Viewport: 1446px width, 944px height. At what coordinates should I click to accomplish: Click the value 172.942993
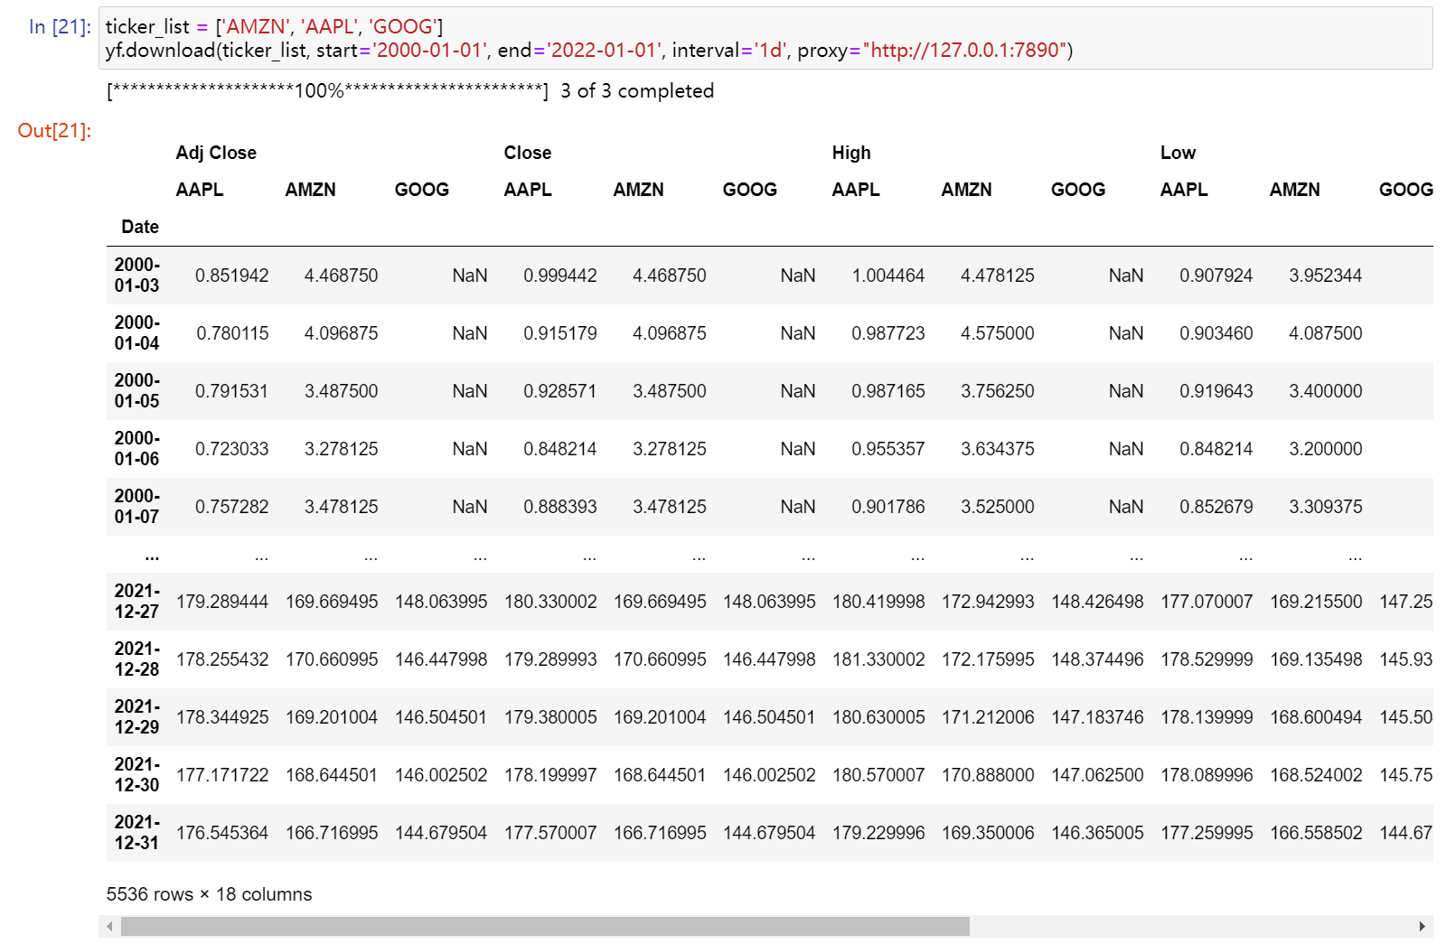point(988,602)
